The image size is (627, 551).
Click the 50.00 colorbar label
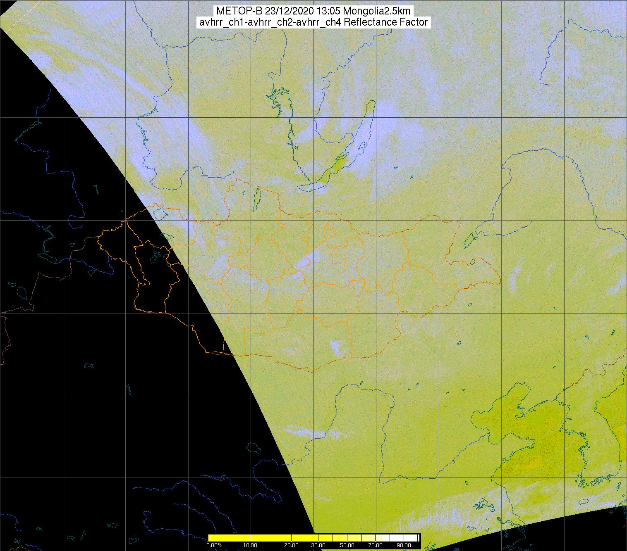click(x=347, y=545)
